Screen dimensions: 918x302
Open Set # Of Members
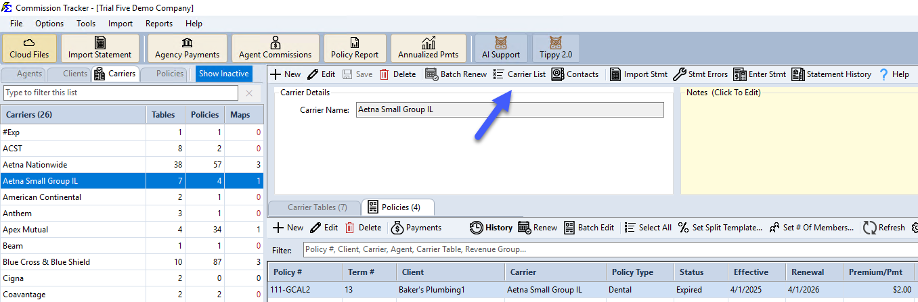tap(812, 228)
